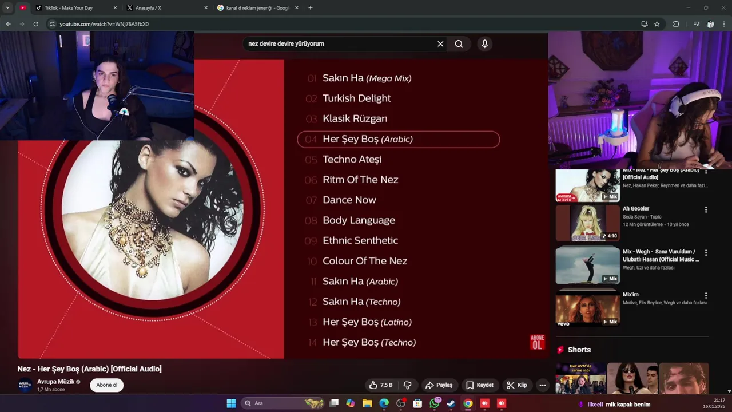This screenshot has width=732, height=412.
Task: Open the Nez AVM'de sahne aldı Short
Action: click(580, 379)
